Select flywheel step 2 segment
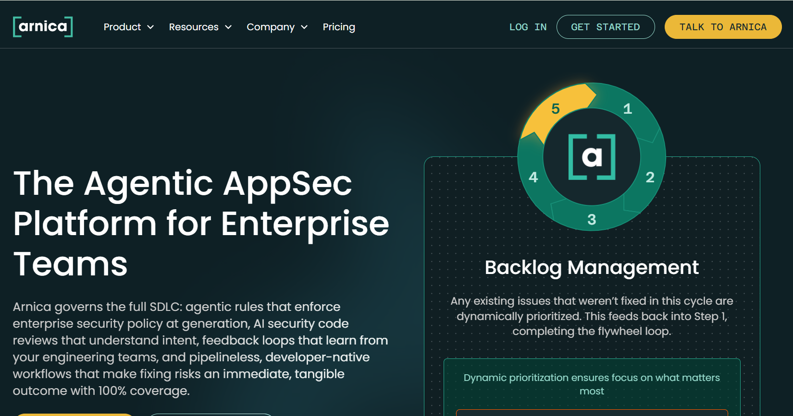The height and width of the screenshot is (416, 793). tap(650, 178)
